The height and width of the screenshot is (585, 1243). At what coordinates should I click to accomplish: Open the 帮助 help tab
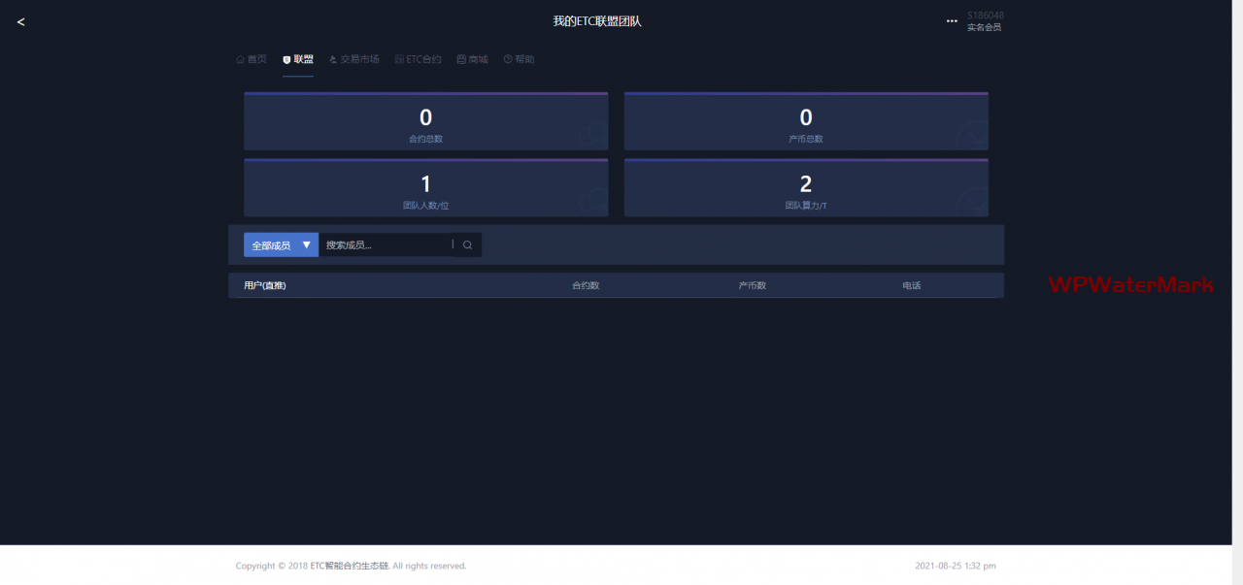click(x=519, y=59)
